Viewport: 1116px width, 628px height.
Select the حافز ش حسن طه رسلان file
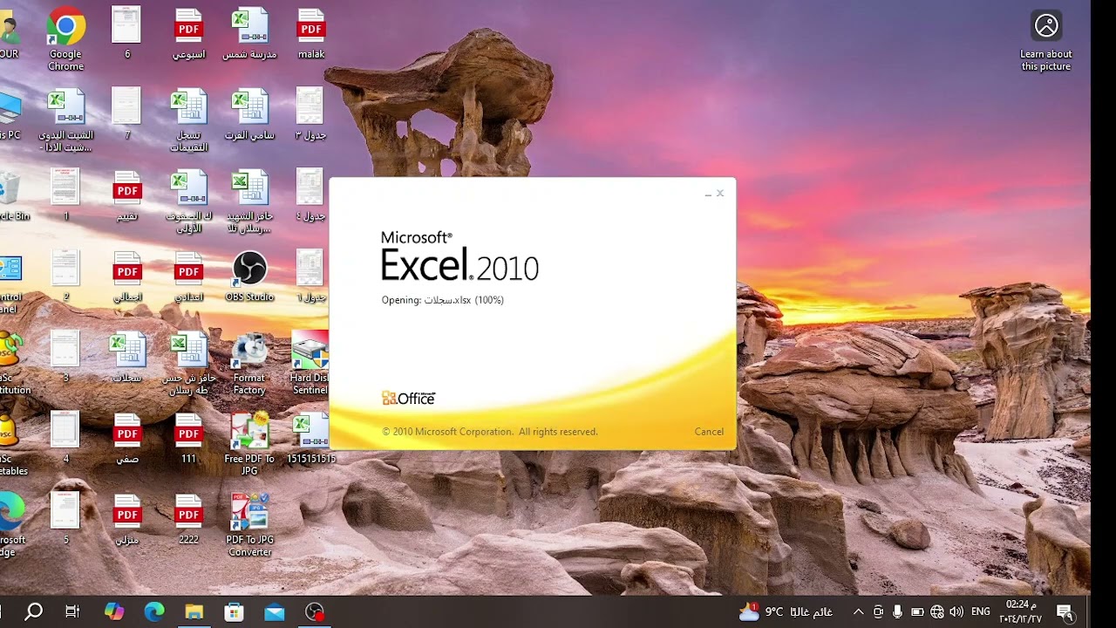click(188, 365)
